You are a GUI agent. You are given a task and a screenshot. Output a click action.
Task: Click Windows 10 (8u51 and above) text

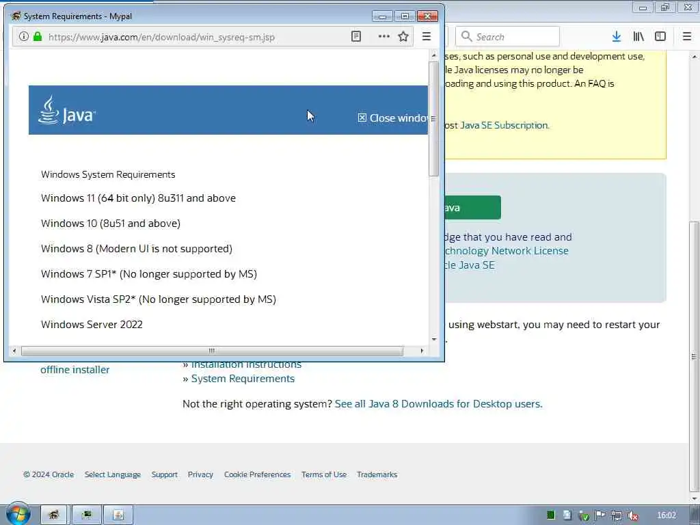tap(110, 224)
